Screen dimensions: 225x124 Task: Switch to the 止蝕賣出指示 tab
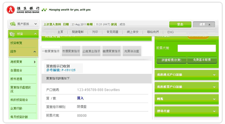91,51
